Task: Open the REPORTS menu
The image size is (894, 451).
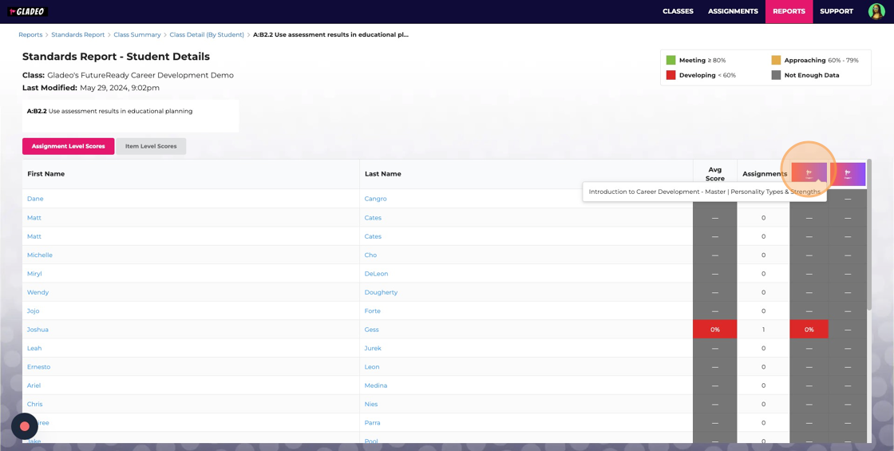Action: 789,11
